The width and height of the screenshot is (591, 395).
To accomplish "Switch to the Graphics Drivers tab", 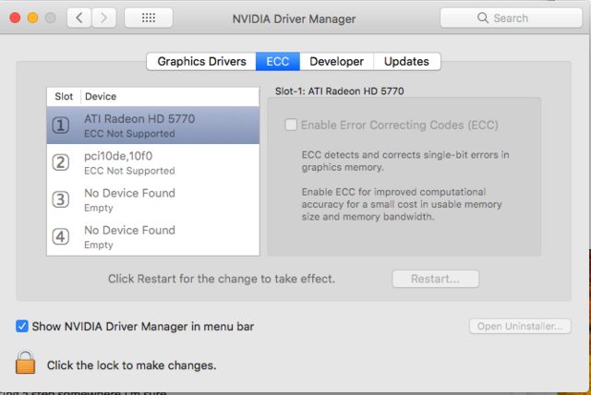I will click(201, 62).
